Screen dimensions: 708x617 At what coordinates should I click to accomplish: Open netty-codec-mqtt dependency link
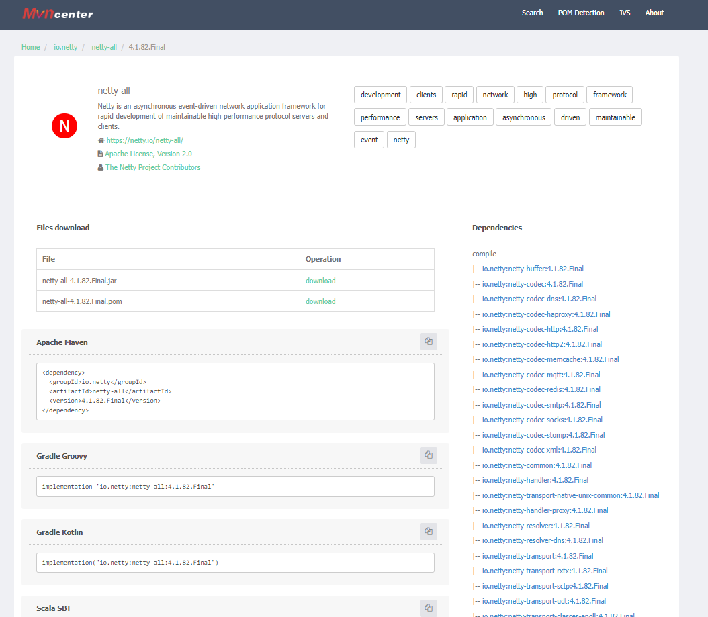tap(541, 375)
